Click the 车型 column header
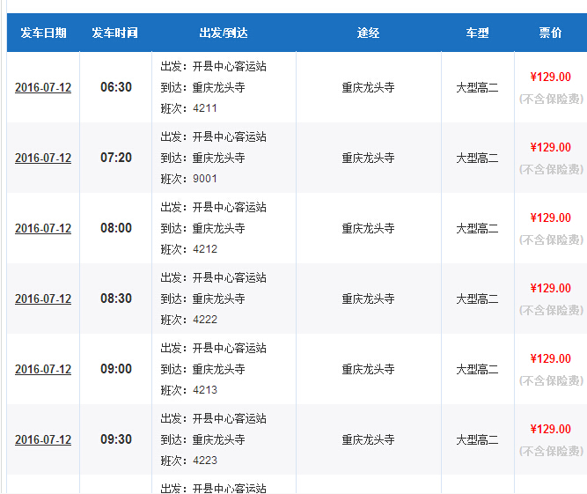 pos(477,33)
